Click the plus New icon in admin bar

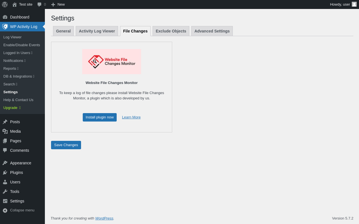pos(53,4)
